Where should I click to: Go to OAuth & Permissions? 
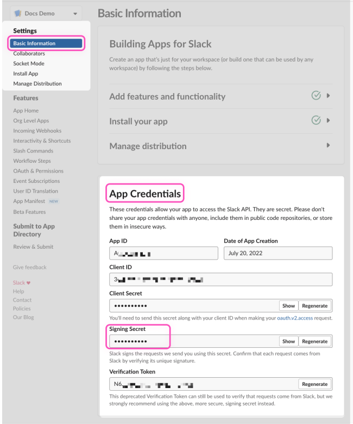pyautogui.click(x=38, y=171)
